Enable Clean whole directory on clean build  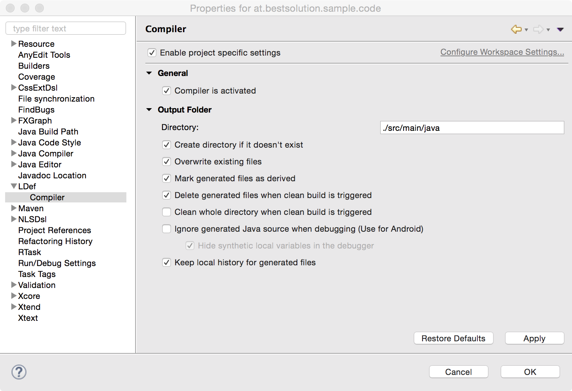167,212
